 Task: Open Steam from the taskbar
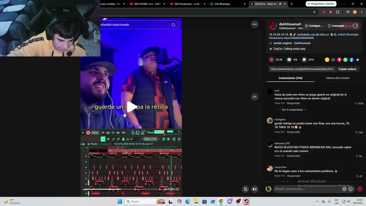[246, 201]
